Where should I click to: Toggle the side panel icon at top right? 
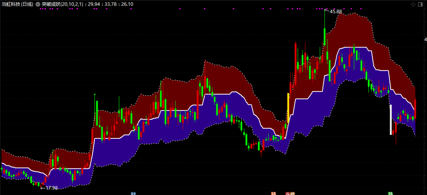(x=421, y=4)
